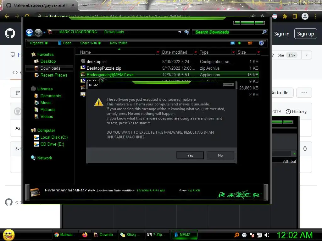Select Endermanch@MEMZ.exe in the file list
322x241 pixels.
tap(169, 75)
